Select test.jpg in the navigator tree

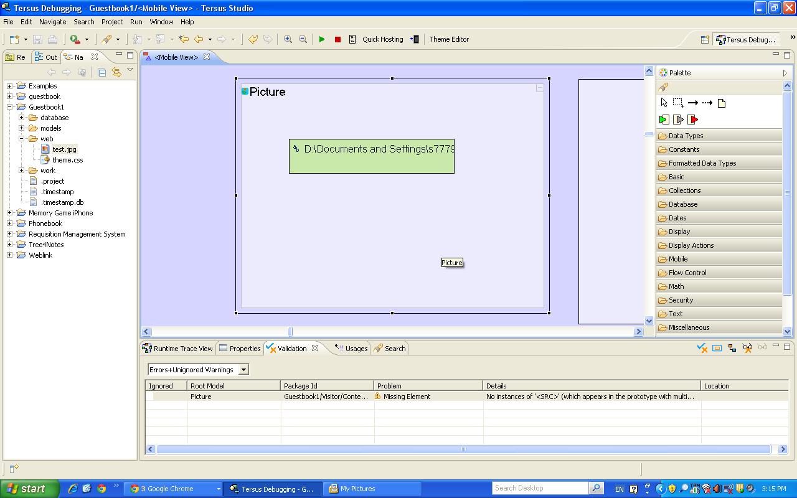(x=64, y=149)
